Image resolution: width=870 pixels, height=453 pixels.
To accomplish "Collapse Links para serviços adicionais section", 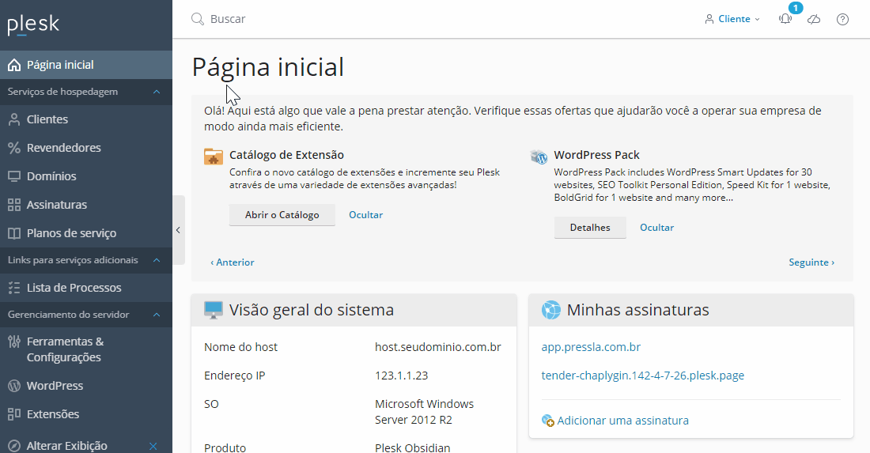I will click(x=157, y=260).
